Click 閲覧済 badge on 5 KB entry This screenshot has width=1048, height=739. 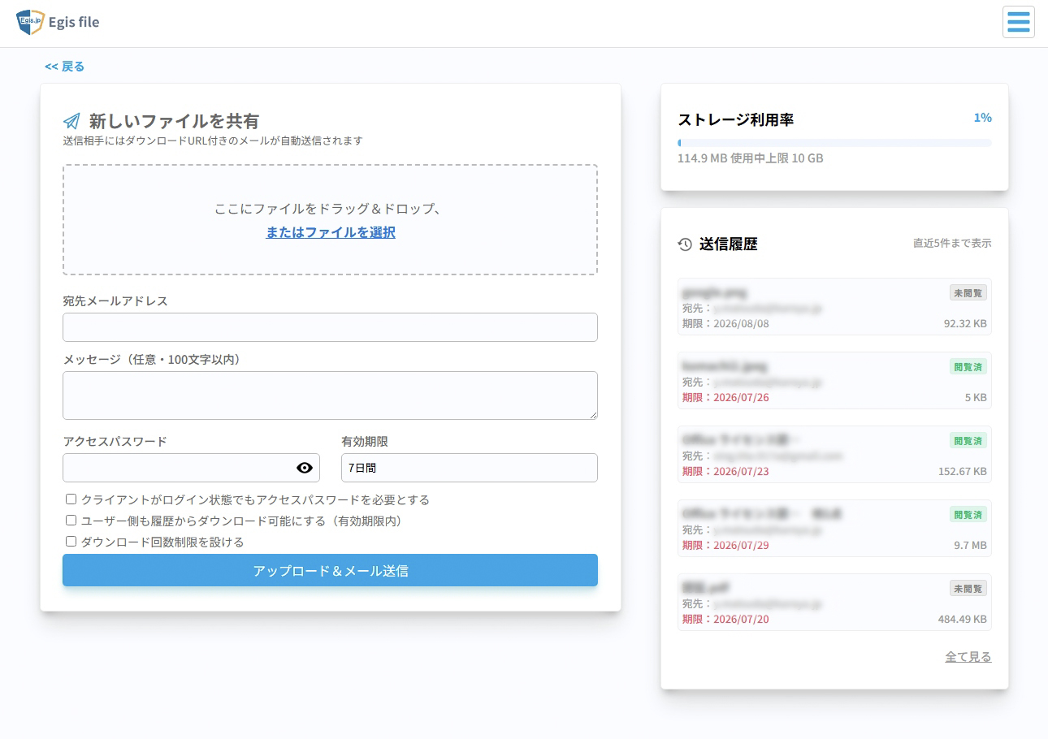pos(968,367)
